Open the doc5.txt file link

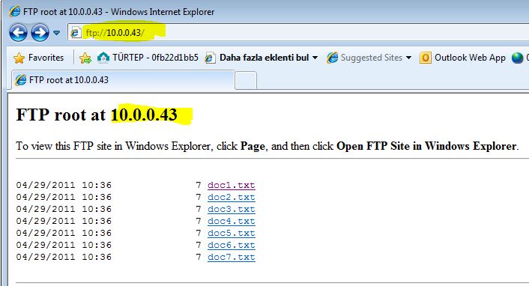pyautogui.click(x=231, y=233)
